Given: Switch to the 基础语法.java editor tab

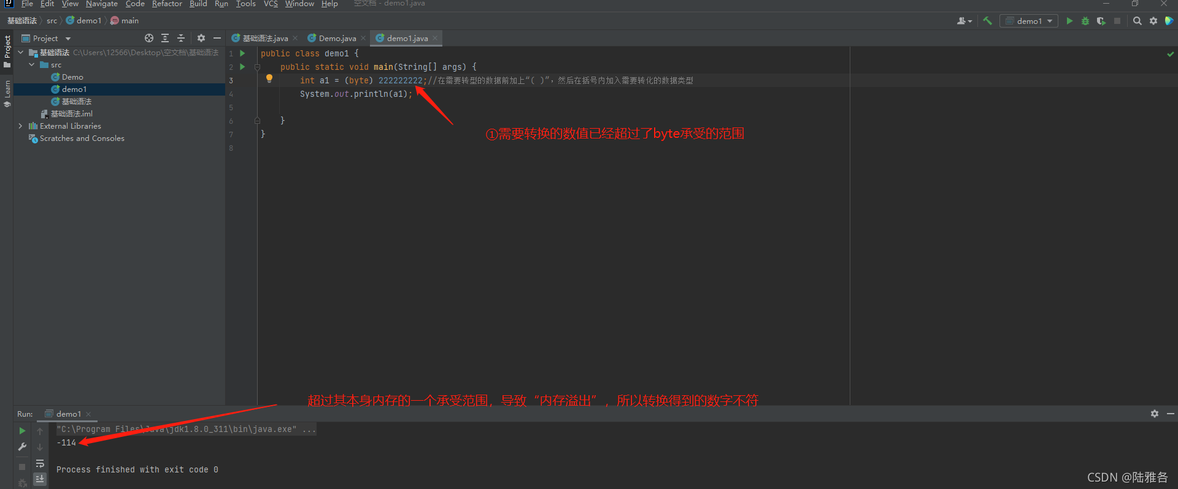Looking at the screenshot, I should (x=264, y=38).
